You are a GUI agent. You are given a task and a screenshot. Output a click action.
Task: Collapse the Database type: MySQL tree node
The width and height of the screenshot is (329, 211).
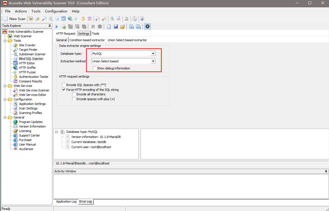point(57,132)
